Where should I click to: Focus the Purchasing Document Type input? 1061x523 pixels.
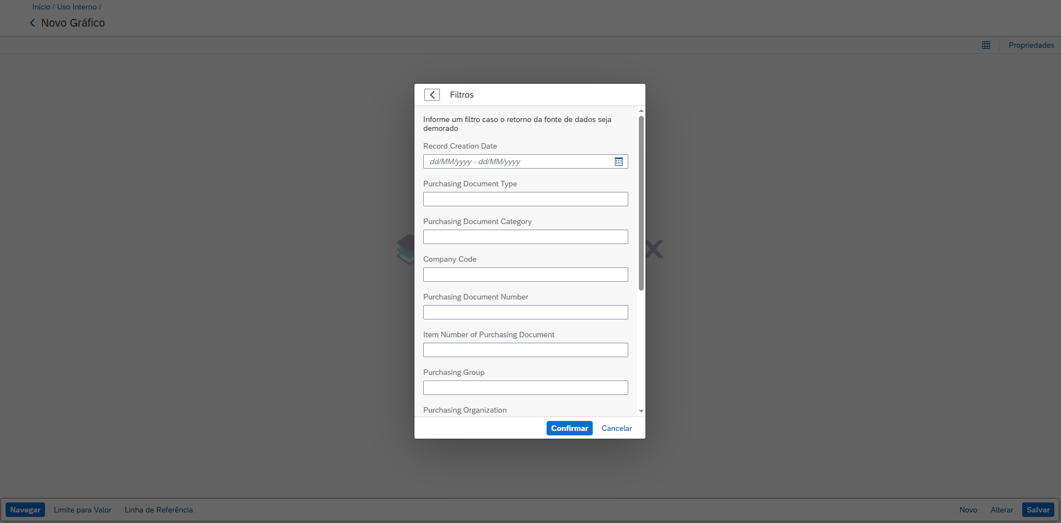526,199
